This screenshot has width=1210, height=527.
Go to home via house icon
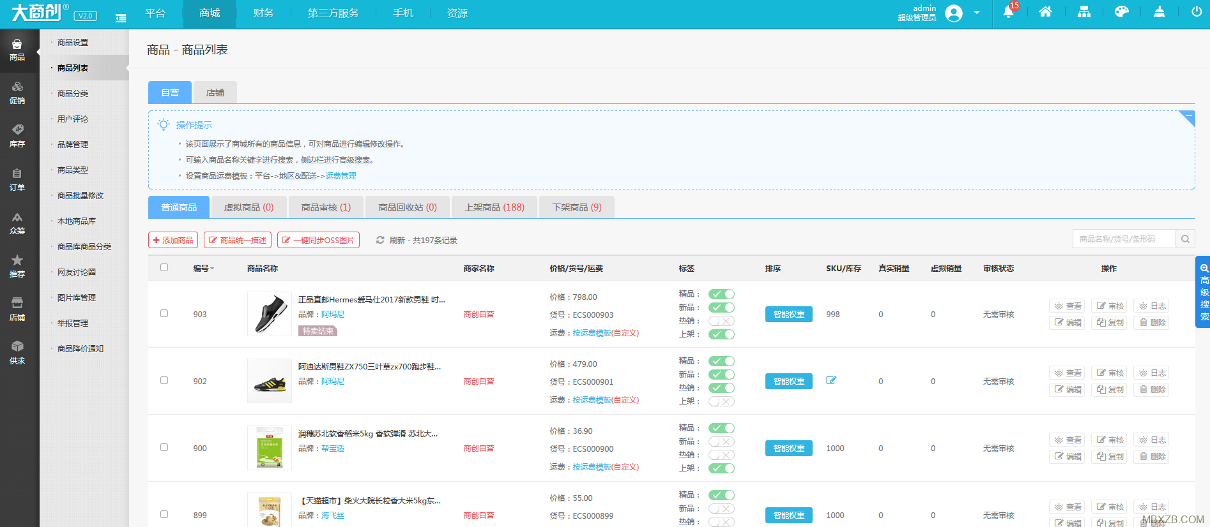click(1045, 12)
